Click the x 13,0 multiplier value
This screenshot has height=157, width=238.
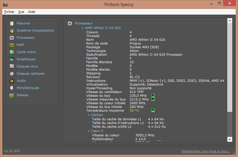click(140, 139)
